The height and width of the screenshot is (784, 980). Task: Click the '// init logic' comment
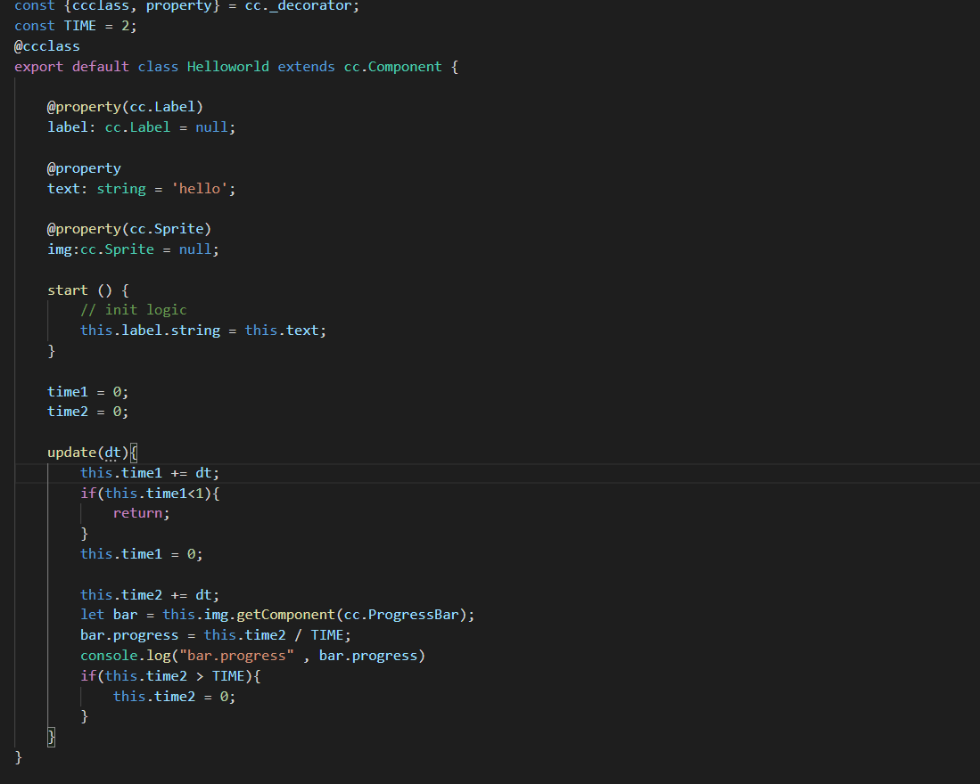tap(133, 310)
